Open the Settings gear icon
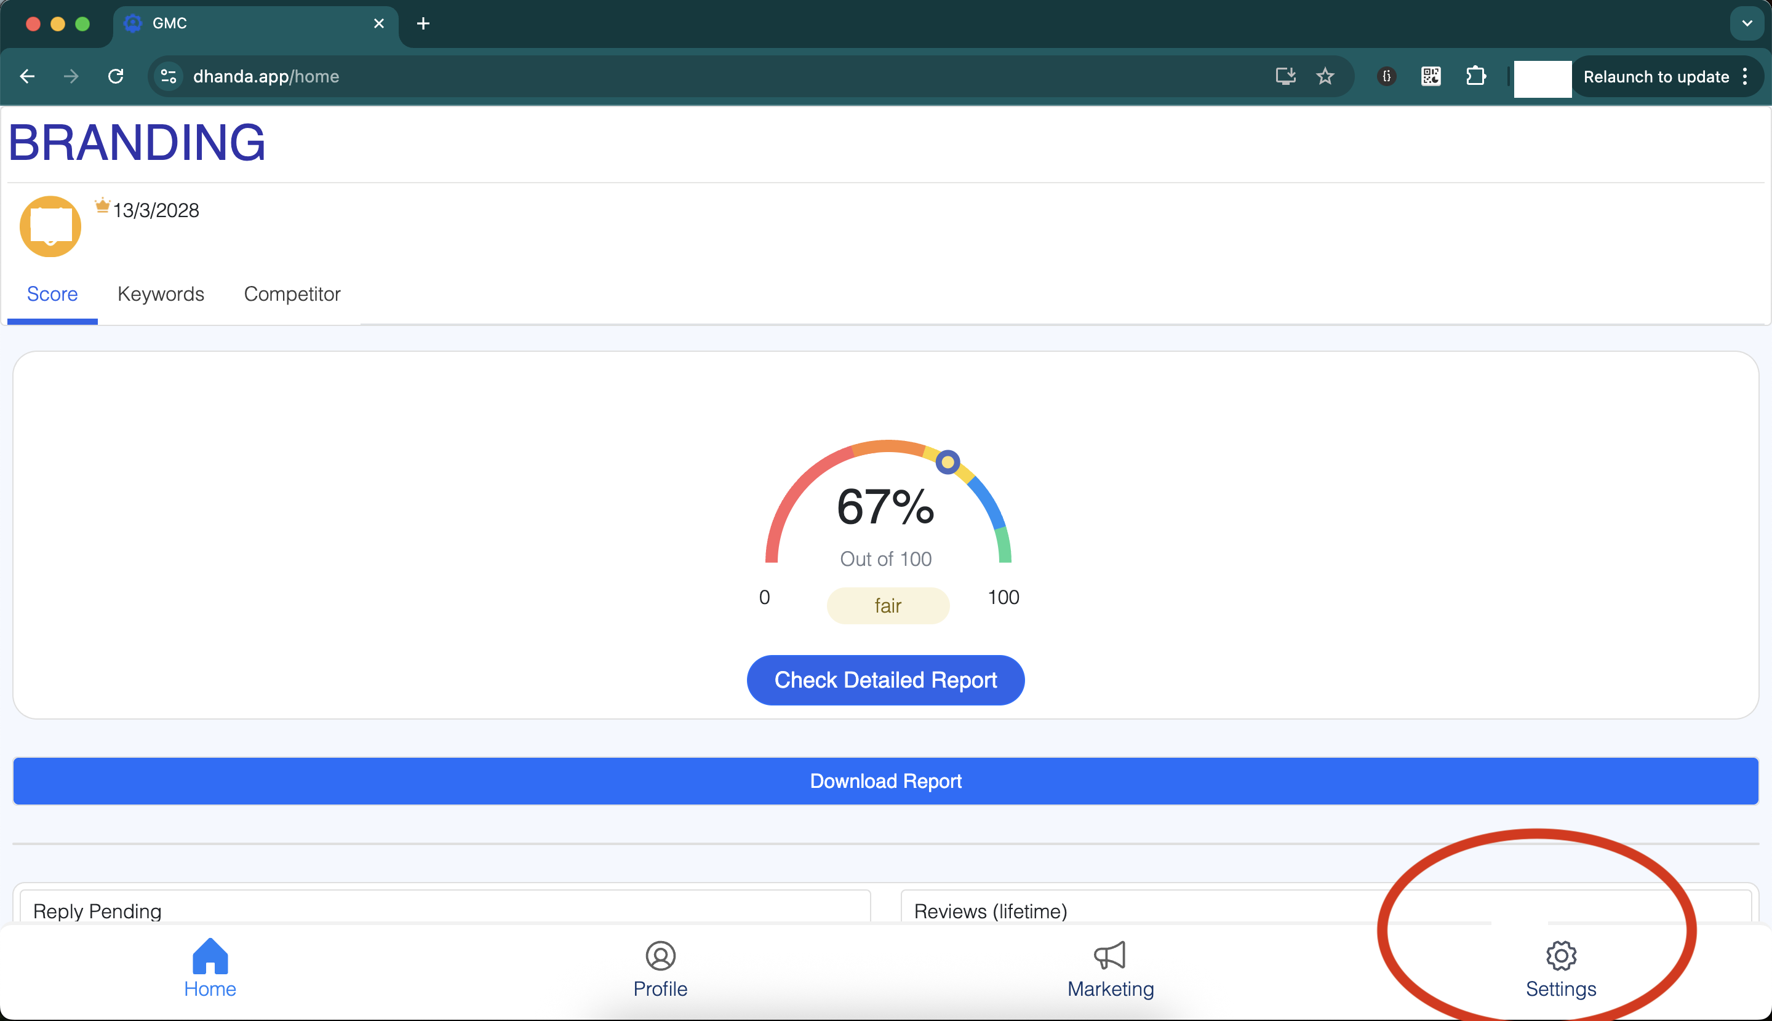Screen dimensions: 1772x1021 coord(1561,956)
